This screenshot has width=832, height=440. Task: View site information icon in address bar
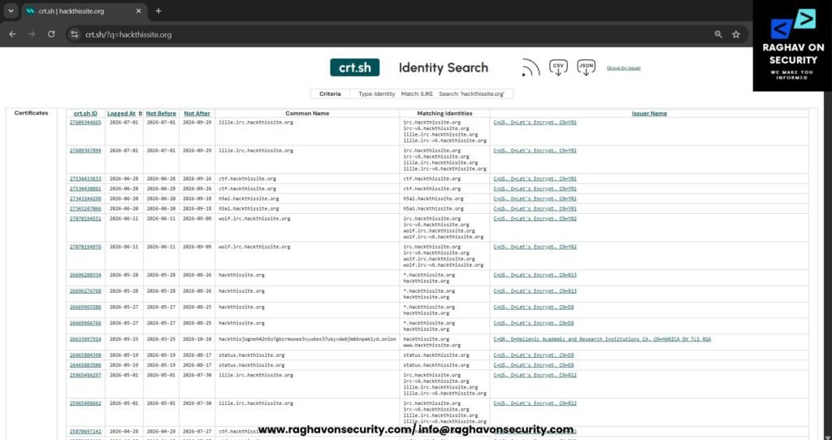(x=75, y=34)
